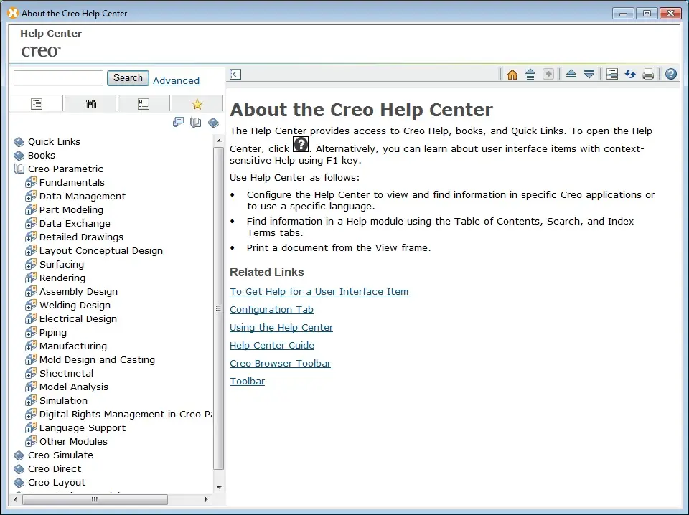
Task: Open the Creo Browser Toolbar link
Action: tap(280, 364)
